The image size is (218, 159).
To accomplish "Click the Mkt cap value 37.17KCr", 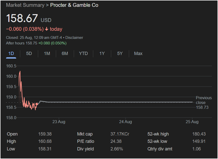I will click(120, 134).
